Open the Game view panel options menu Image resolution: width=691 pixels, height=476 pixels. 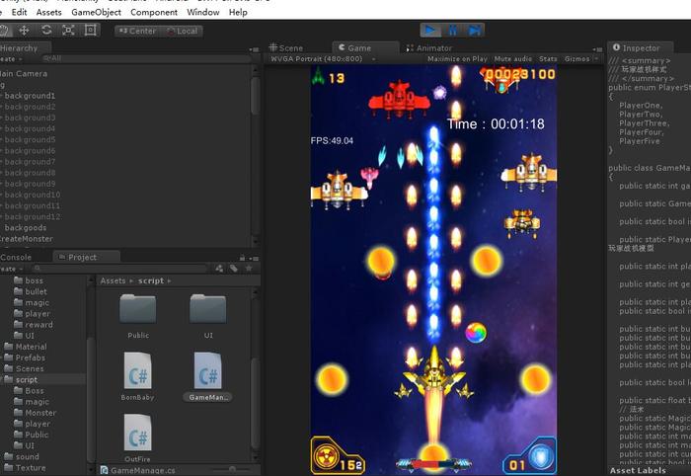pyautogui.click(x=597, y=49)
